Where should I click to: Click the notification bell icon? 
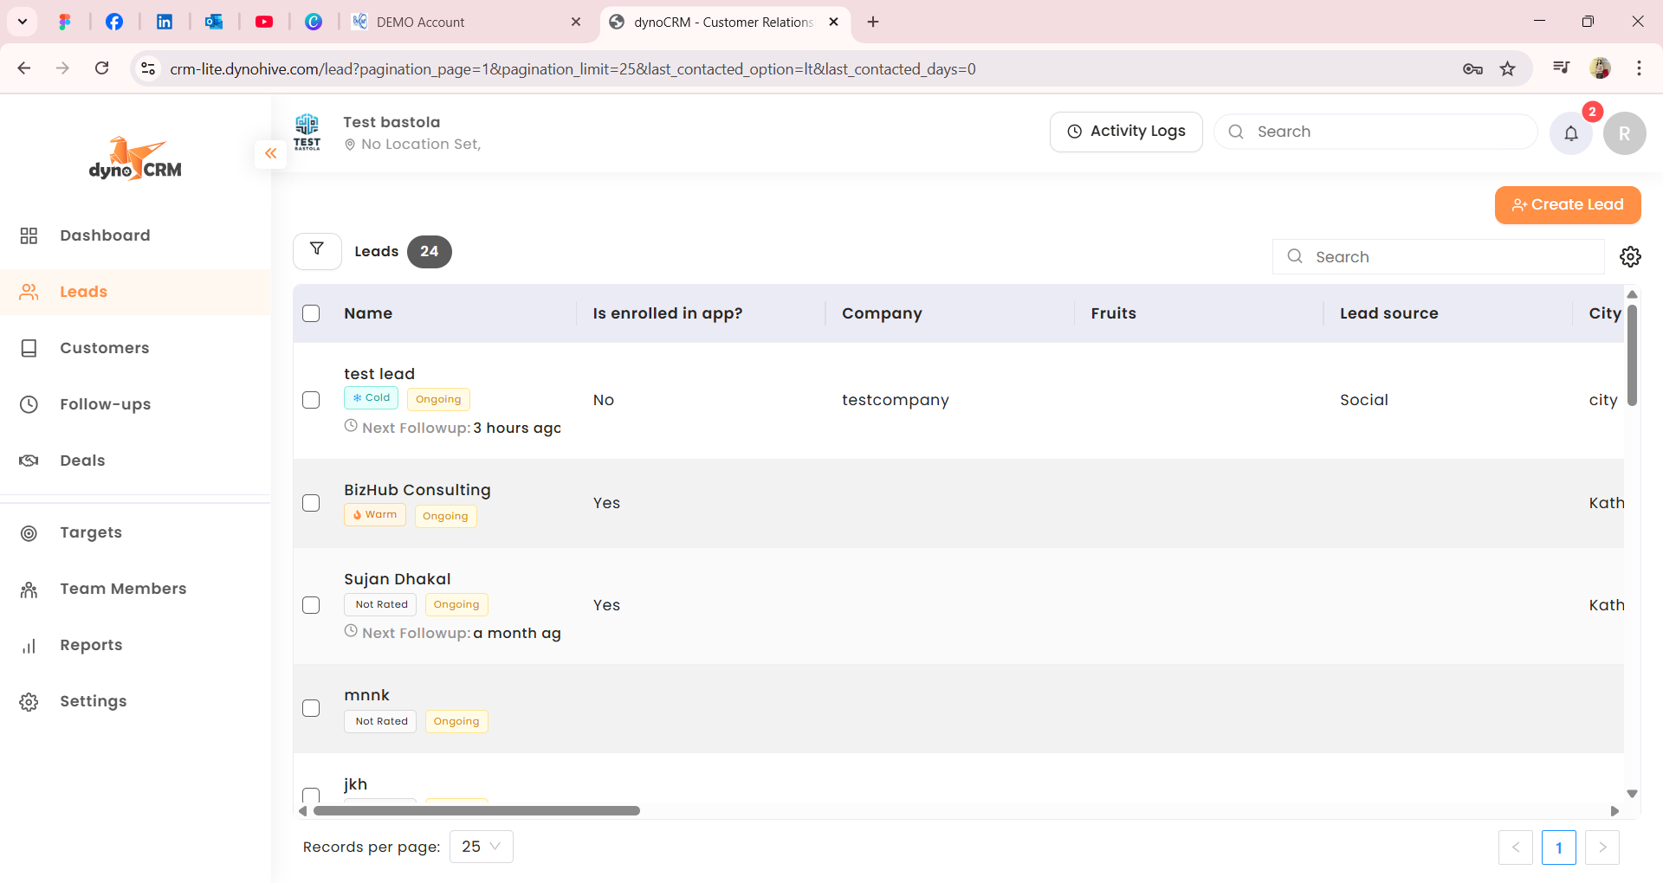[x=1570, y=133]
